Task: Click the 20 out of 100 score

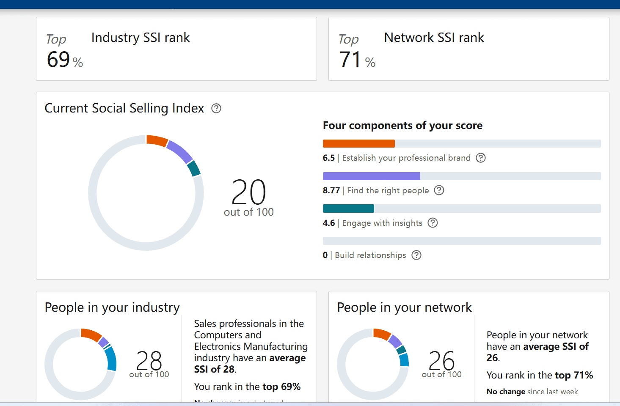Action: (x=249, y=198)
